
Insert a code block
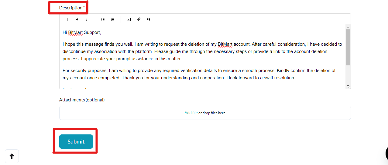point(129,19)
